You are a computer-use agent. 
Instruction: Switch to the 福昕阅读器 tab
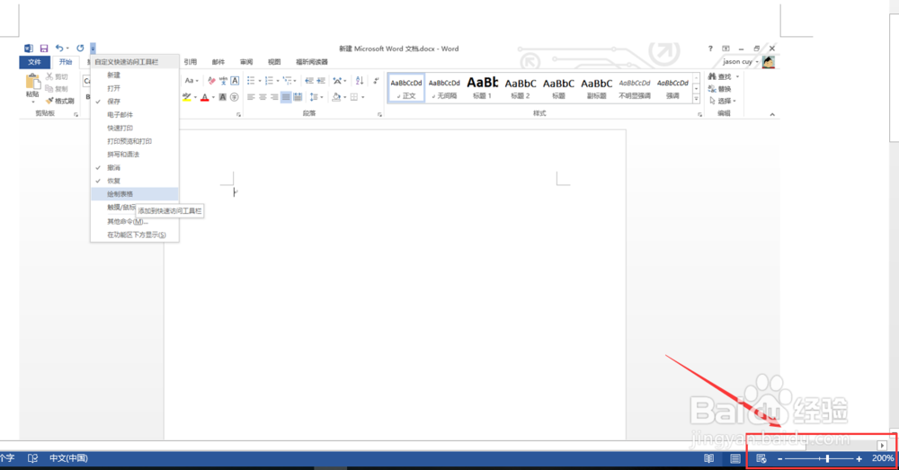tap(312, 62)
